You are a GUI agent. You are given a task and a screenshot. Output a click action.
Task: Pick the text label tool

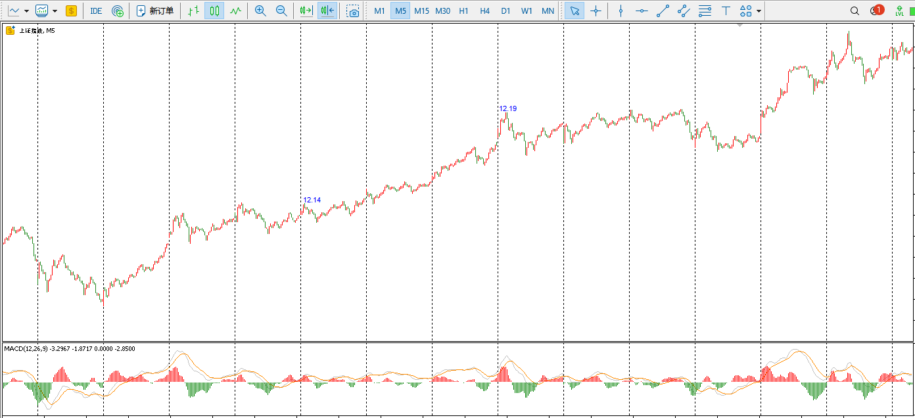point(726,11)
